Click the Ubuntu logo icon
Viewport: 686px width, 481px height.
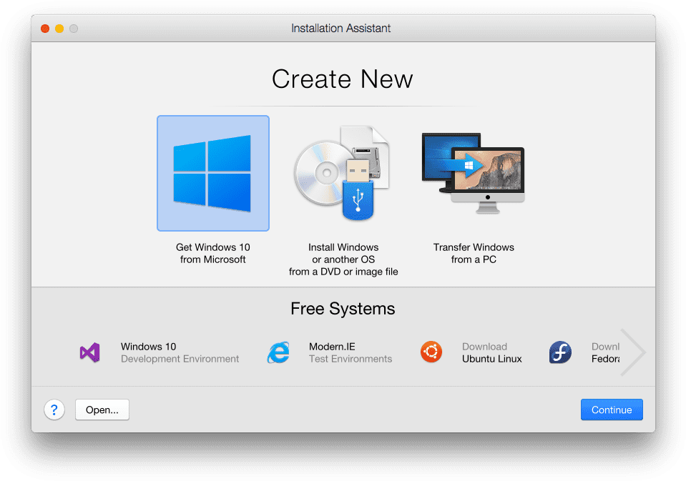click(431, 352)
